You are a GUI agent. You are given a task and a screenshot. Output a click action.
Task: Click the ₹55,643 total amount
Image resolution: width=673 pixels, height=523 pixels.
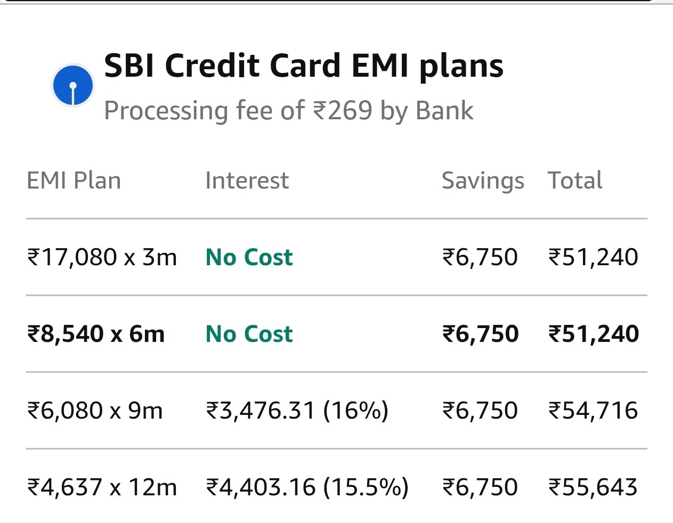coord(593,487)
